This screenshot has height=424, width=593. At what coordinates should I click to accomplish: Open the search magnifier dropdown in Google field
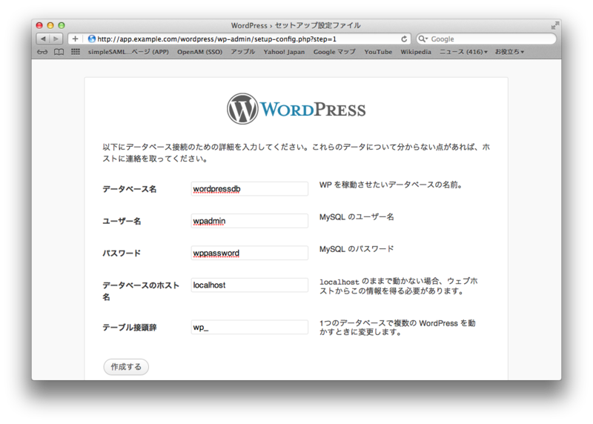[423, 39]
